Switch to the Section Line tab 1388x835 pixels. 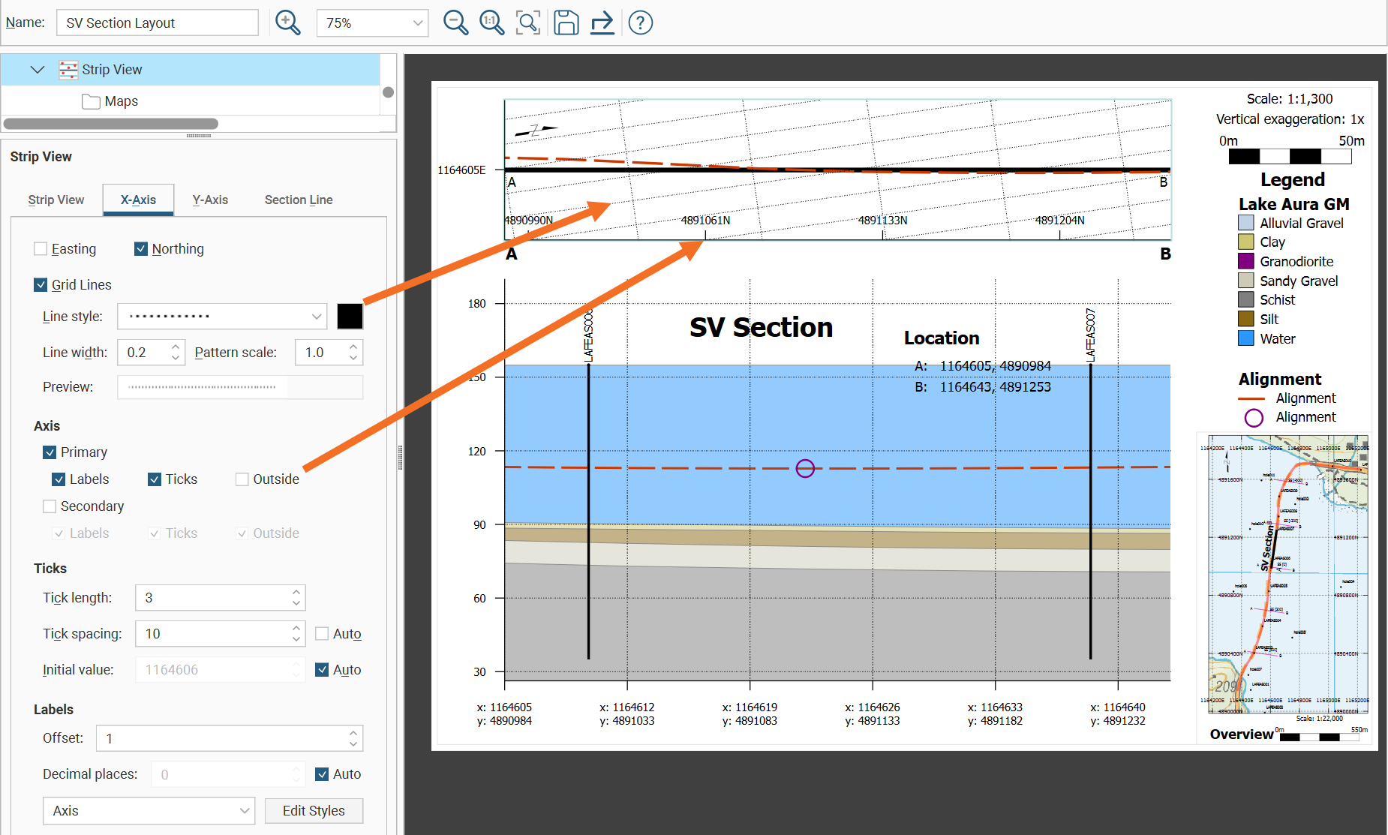click(x=298, y=200)
